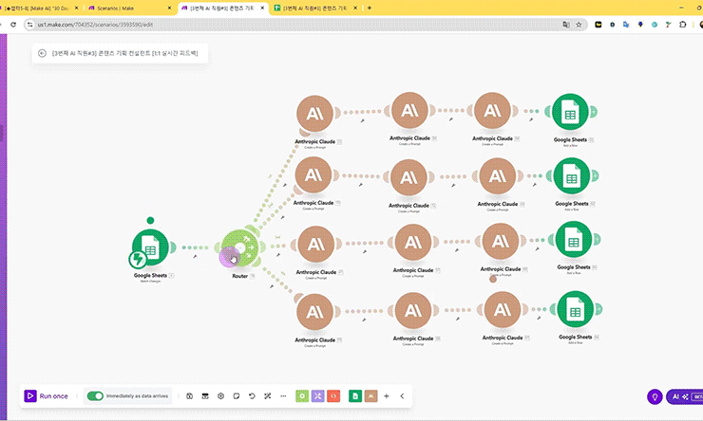Reload the page with browser refresh icon
The height and width of the screenshot is (421, 703).
click(x=13, y=25)
